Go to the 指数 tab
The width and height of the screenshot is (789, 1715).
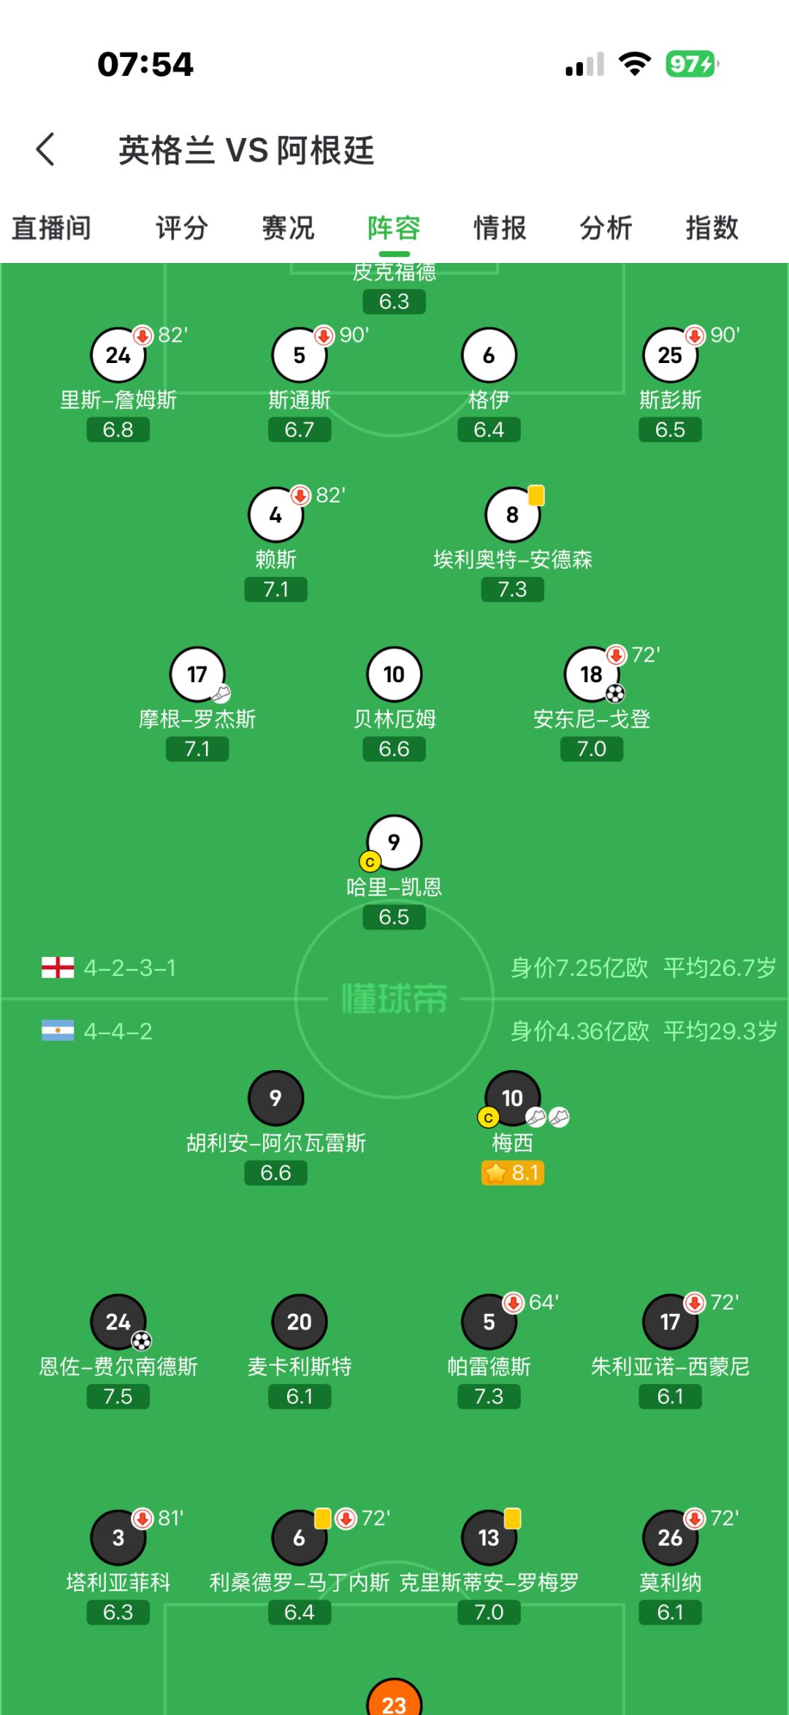coord(712,228)
